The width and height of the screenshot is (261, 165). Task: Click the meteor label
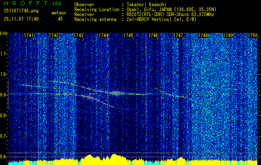59,13
